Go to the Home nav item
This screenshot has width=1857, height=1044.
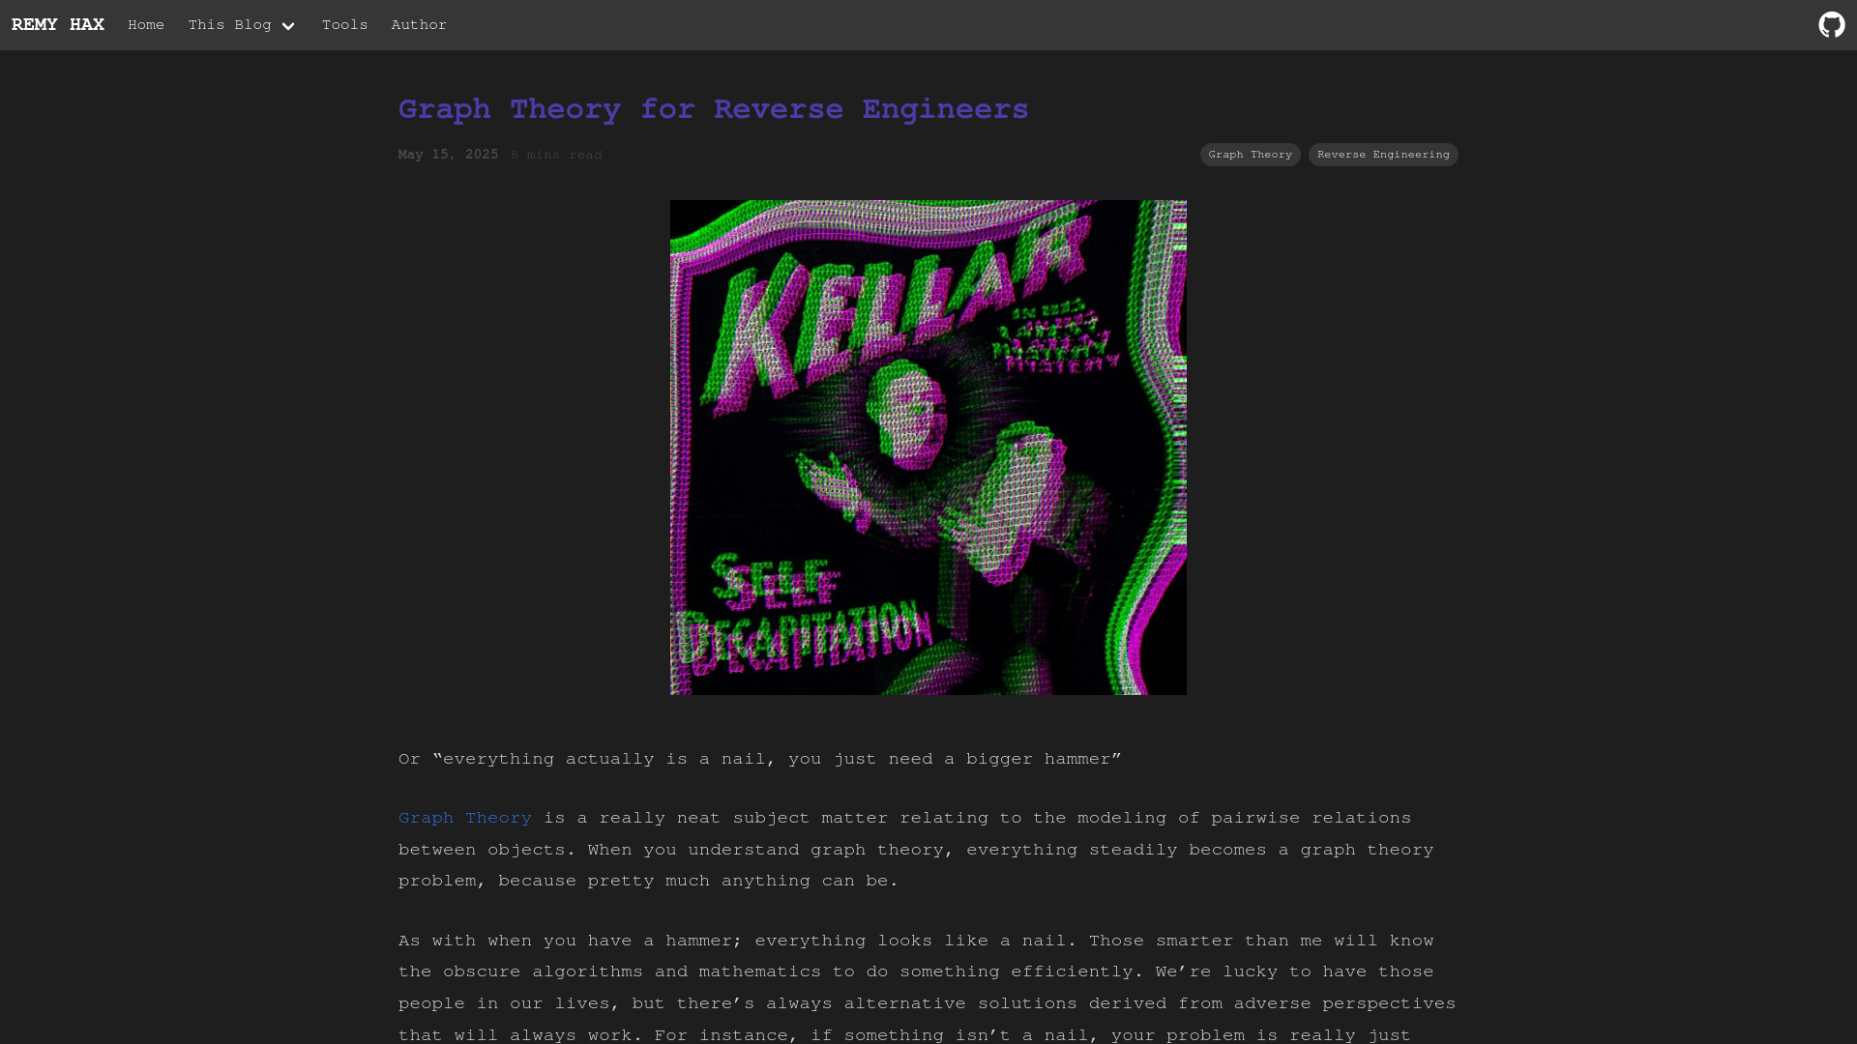point(146,25)
